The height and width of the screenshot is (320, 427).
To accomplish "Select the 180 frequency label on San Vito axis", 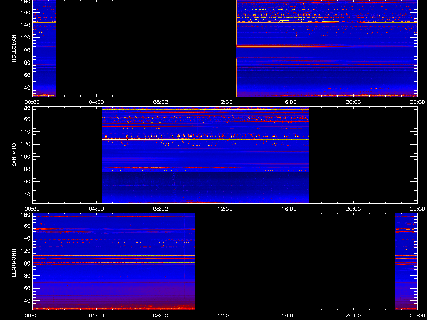I will coord(26,108).
